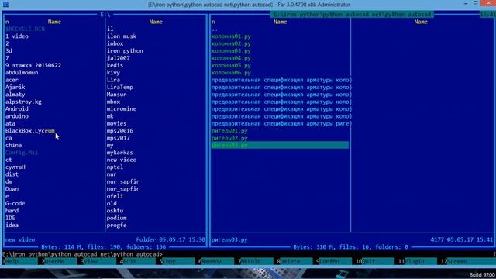Select folder '9 этажка 20150622'
The image size is (496, 279).
click(33, 65)
